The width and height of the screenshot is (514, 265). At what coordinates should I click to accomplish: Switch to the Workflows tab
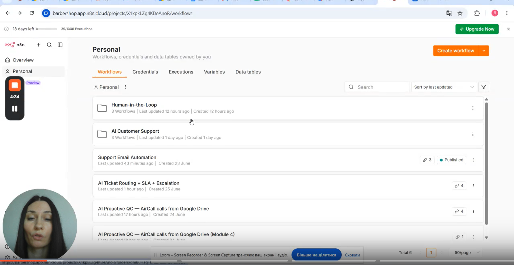click(110, 72)
